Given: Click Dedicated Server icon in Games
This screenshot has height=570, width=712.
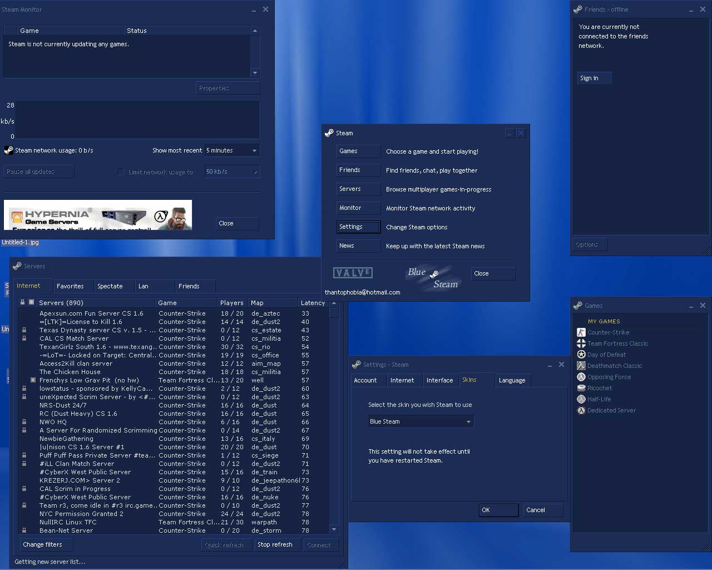Looking at the screenshot, I should tap(581, 410).
